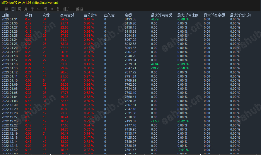Viewport: 261px width, 155px height.
Task: Click the max floating loss -6.84
Action: (155, 64)
